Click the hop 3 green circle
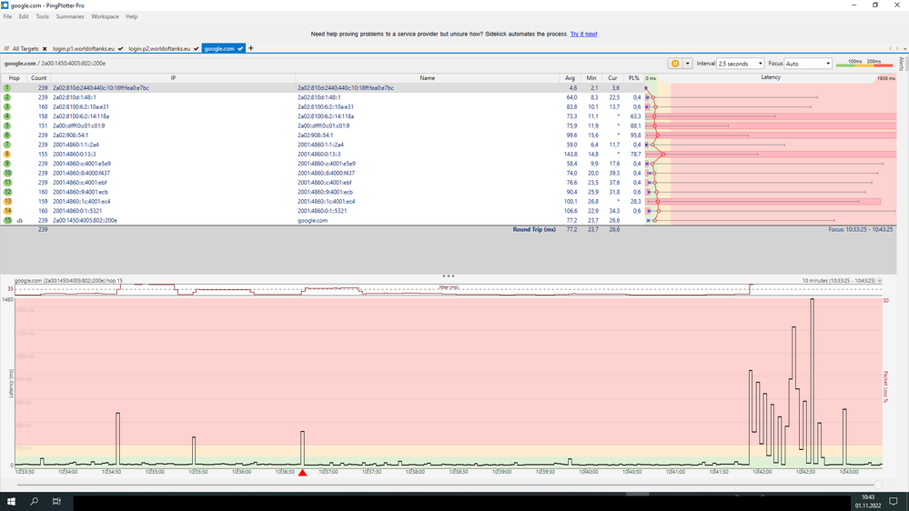 [x=7, y=106]
